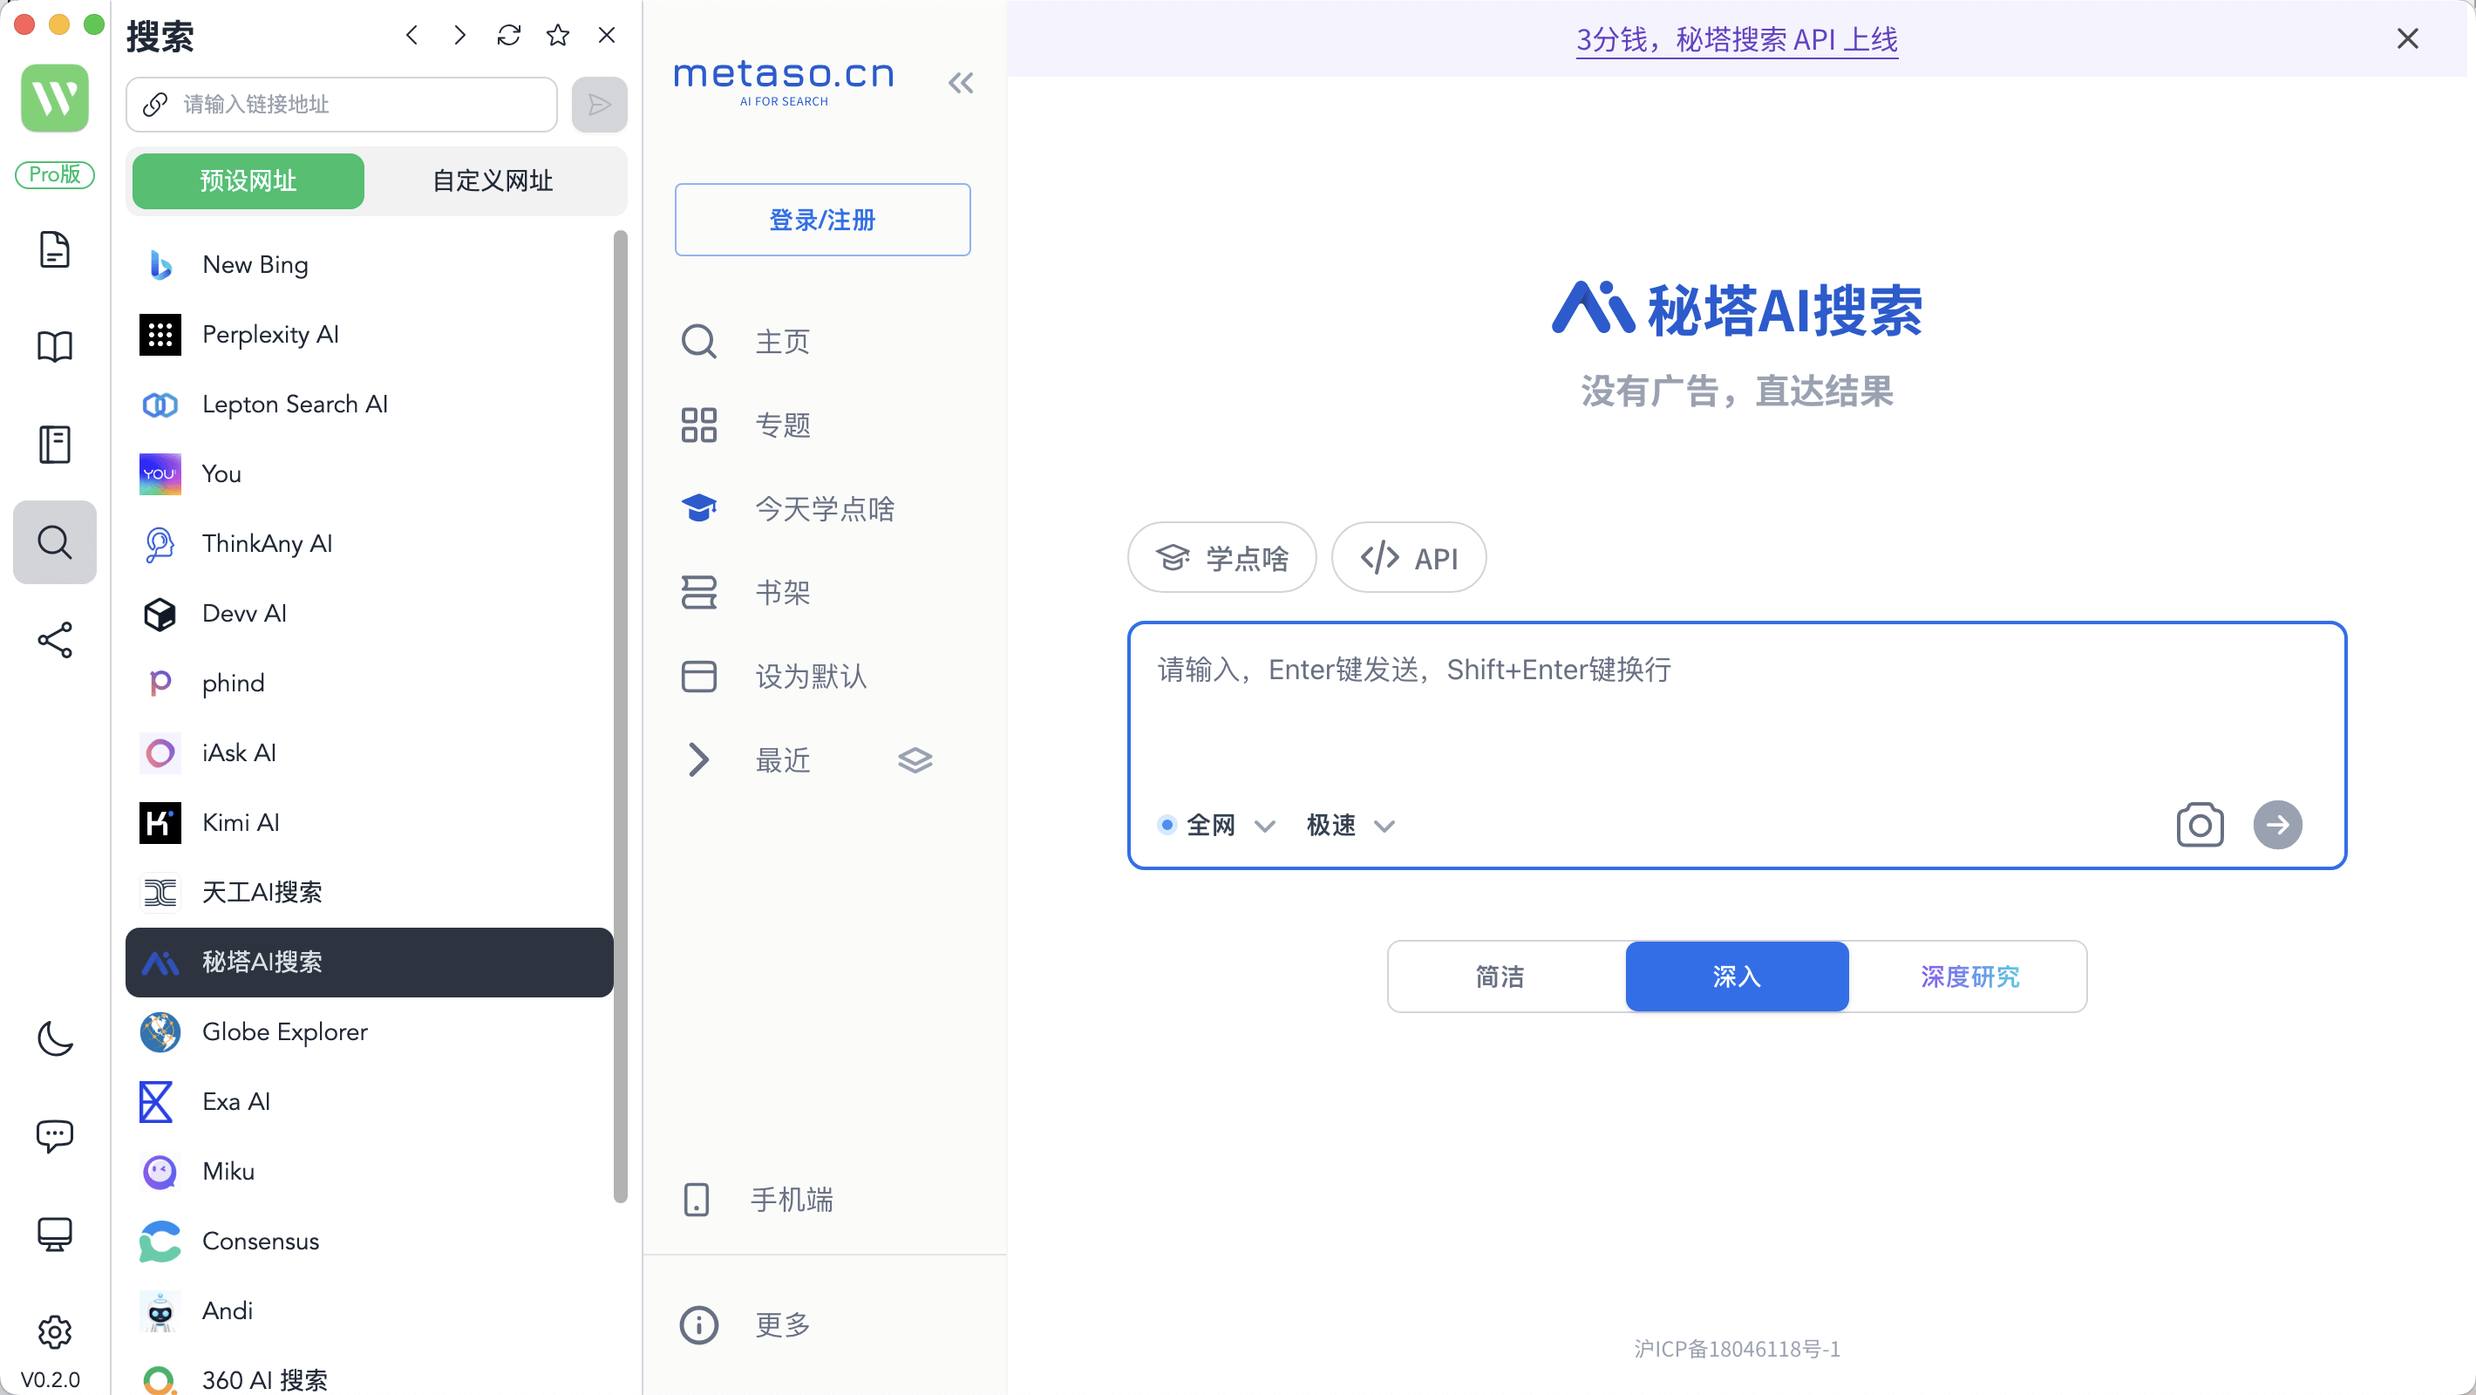The image size is (2476, 1395).
Task: Select Globe Explorer in the list
Action: [369, 1031]
